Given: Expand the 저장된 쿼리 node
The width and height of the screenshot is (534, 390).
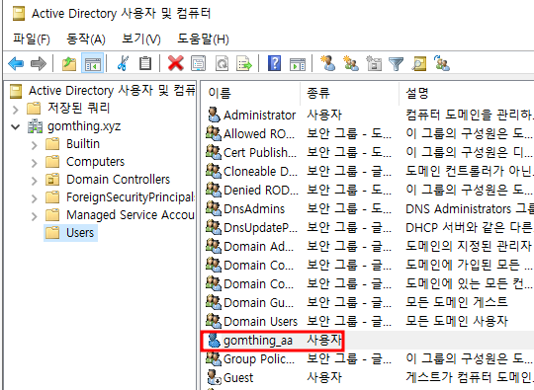Looking at the screenshot, I should click(15, 110).
